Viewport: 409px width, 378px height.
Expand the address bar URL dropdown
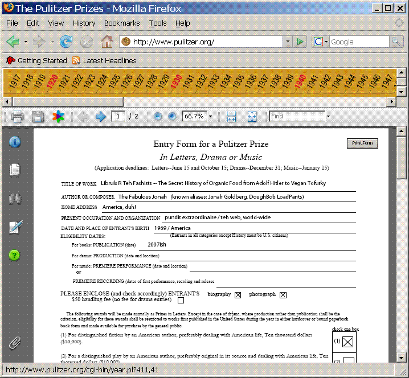tap(288, 42)
